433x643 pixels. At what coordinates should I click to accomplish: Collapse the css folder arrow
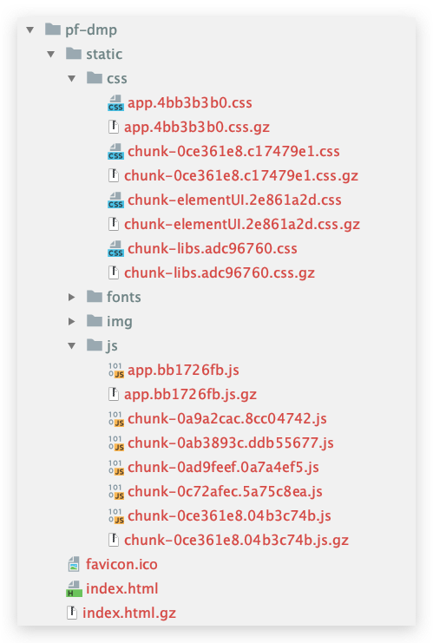point(72,79)
